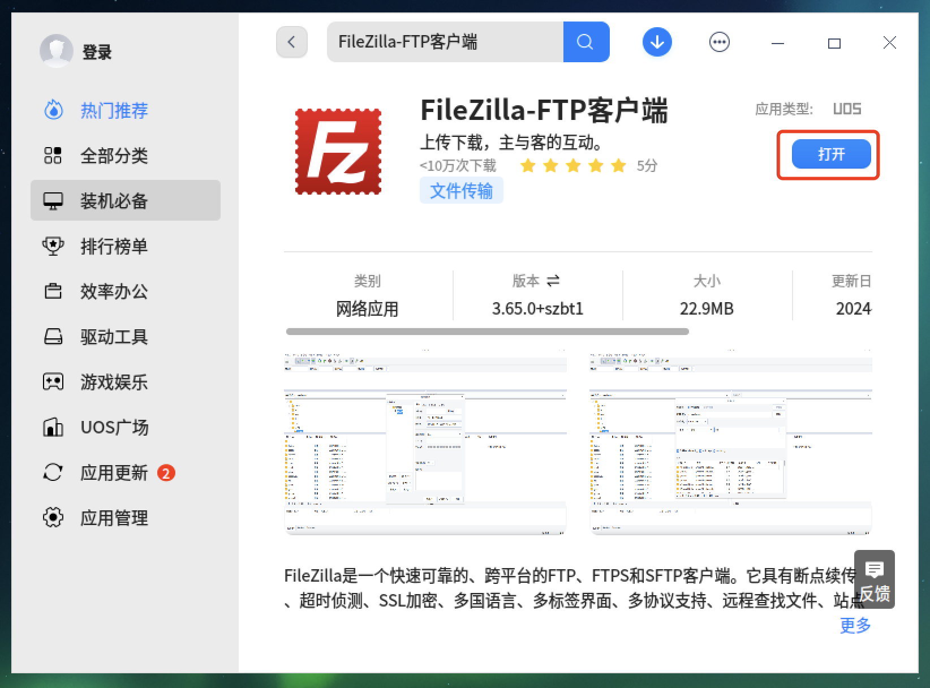Click the <10万次下载 download count
930x688 pixels.
click(x=458, y=166)
